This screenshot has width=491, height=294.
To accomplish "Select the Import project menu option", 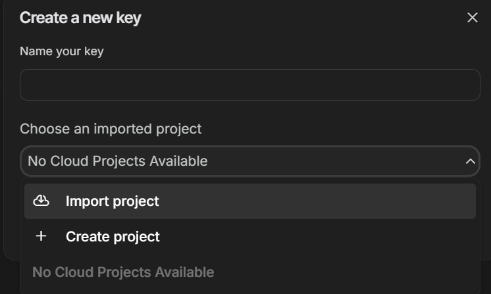I will pyautogui.click(x=112, y=201).
